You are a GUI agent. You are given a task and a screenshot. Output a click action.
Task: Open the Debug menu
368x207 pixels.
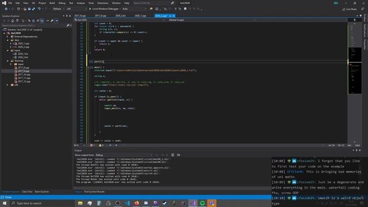(62, 3)
